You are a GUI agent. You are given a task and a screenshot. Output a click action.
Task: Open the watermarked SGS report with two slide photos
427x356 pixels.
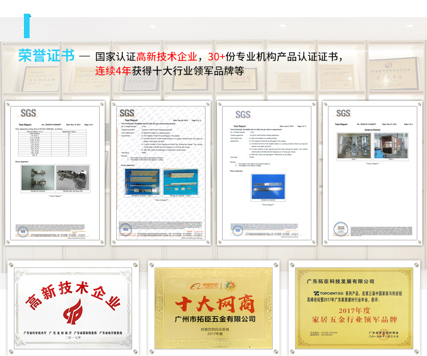tap(161, 173)
